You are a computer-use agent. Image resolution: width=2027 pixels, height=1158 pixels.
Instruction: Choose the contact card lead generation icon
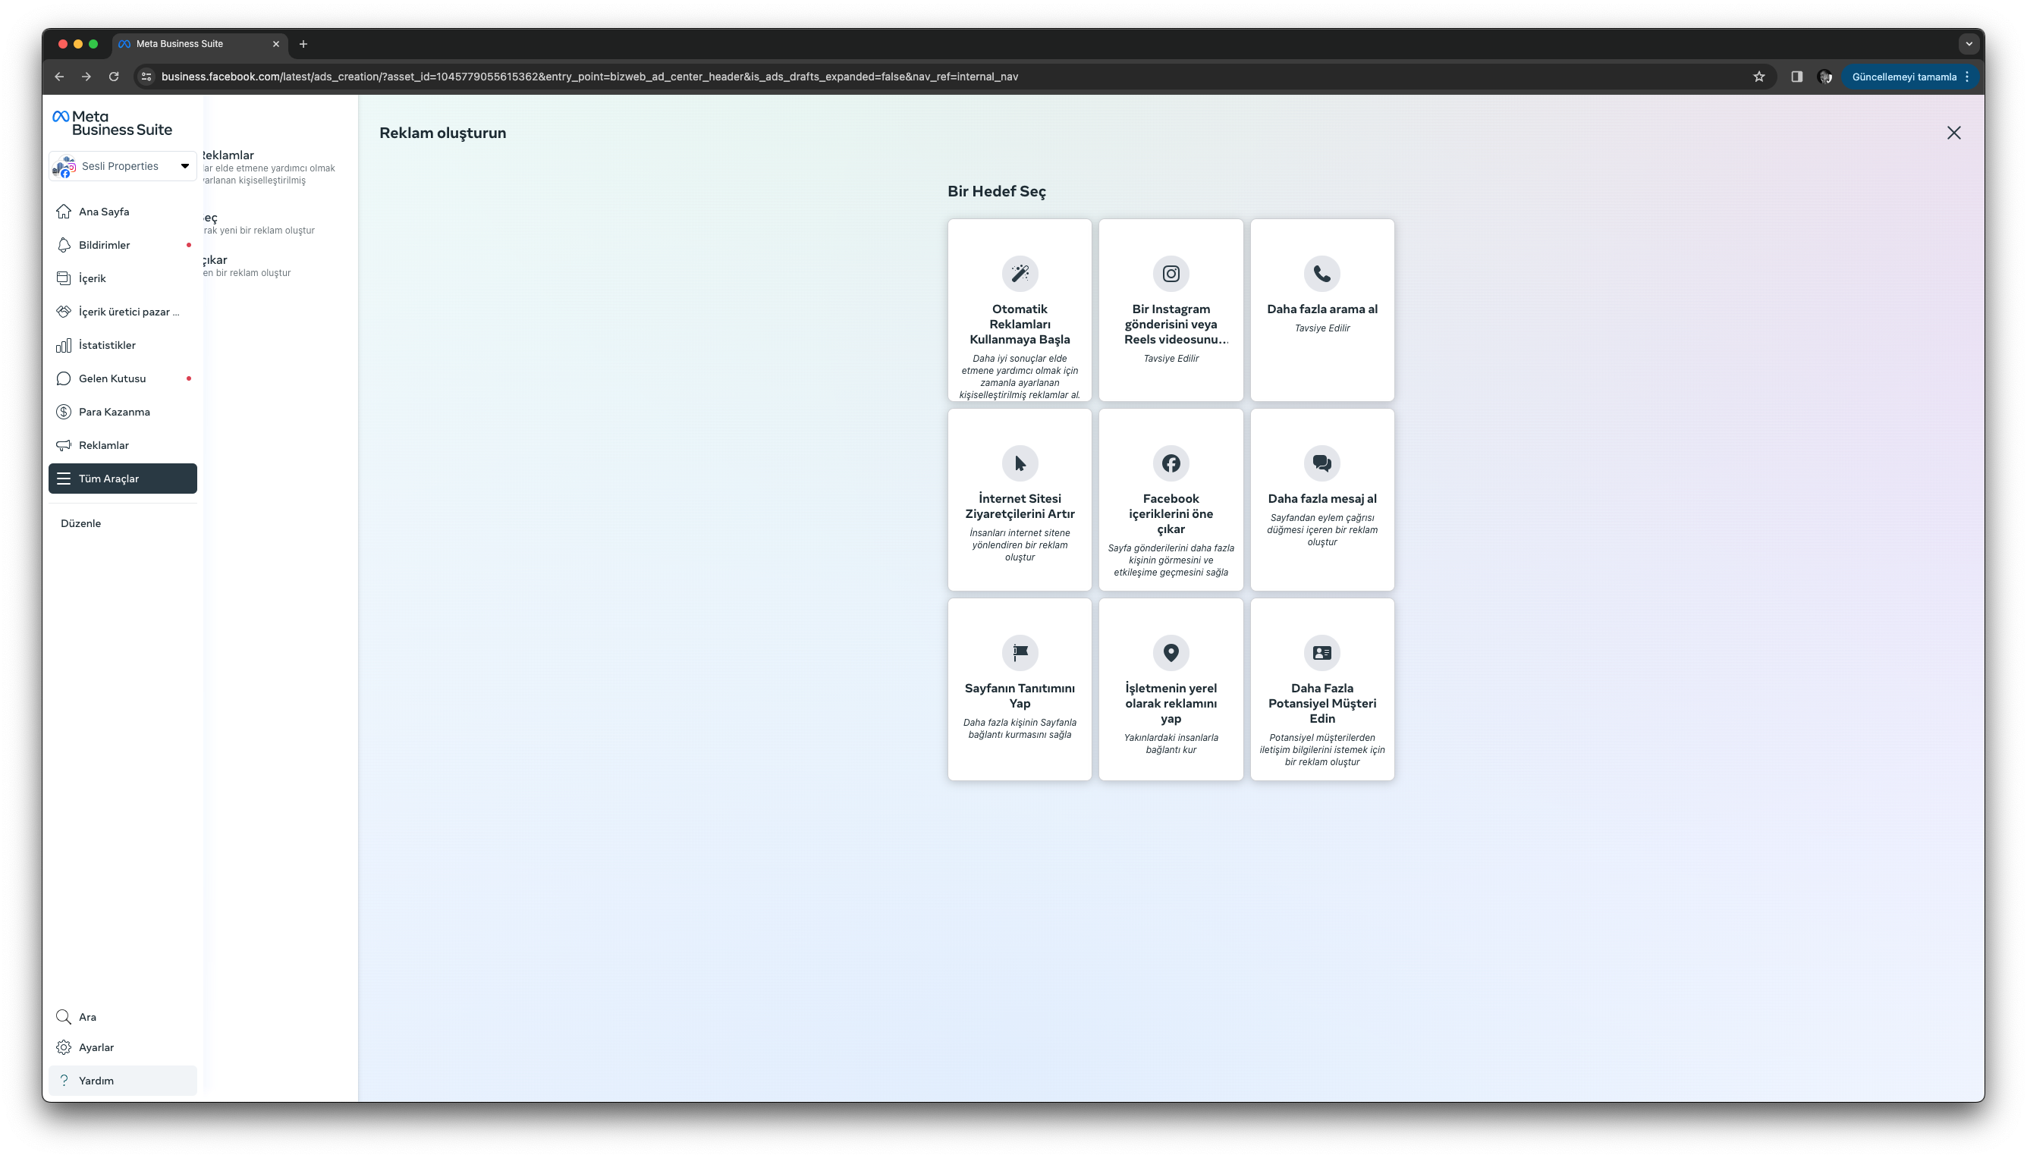click(1321, 652)
